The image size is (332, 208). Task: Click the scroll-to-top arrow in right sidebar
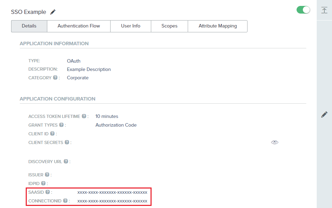pyautogui.click(x=324, y=10)
